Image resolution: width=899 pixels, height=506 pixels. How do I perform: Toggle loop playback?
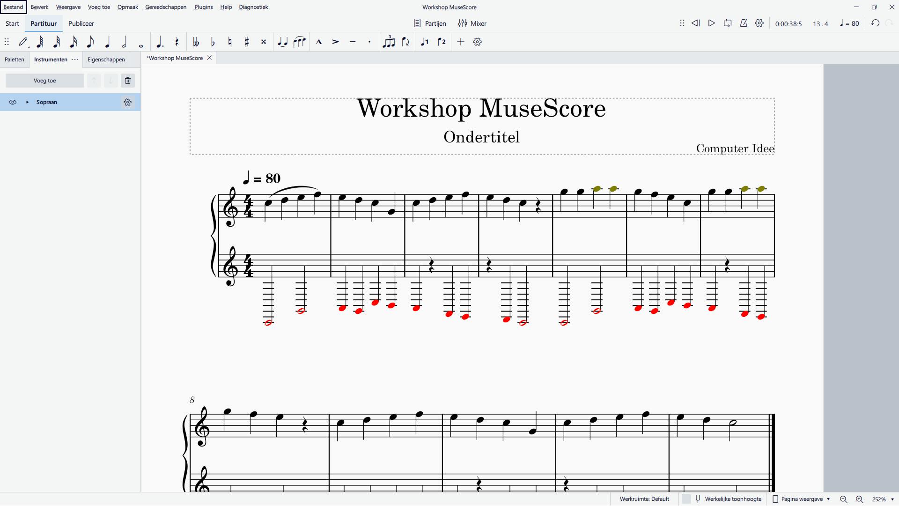pyautogui.click(x=728, y=23)
